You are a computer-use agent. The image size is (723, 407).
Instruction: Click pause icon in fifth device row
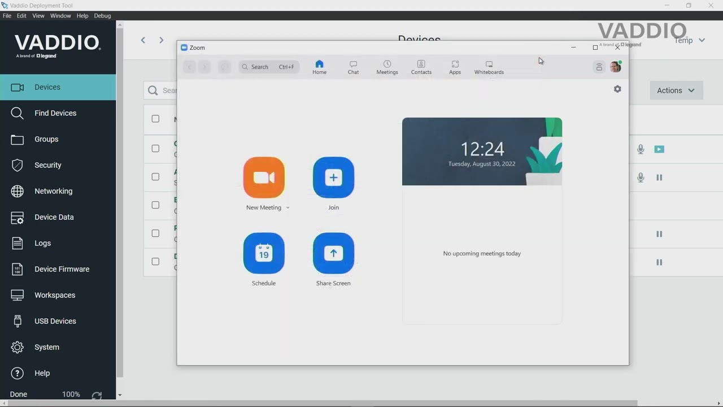(x=659, y=262)
